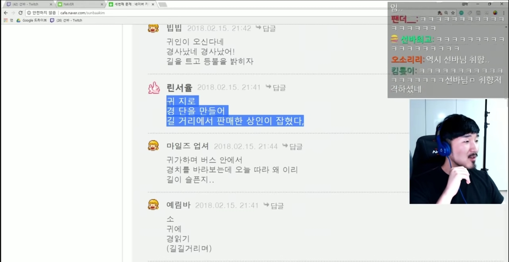Click the colorful circle extension icon
This screenshot has height=262, width=509.
495,13
